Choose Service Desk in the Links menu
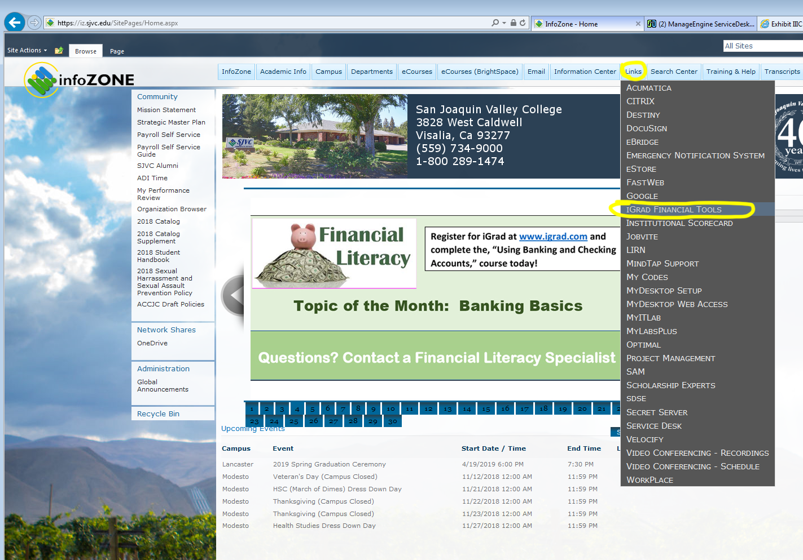The height and width of the screenshot is (560, 803). click(654, 426)
